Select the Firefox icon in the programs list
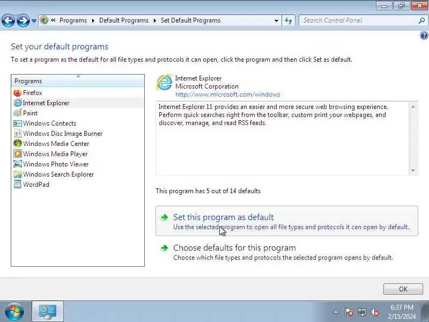This screenshot has width=429, height=322. (18, 93)
